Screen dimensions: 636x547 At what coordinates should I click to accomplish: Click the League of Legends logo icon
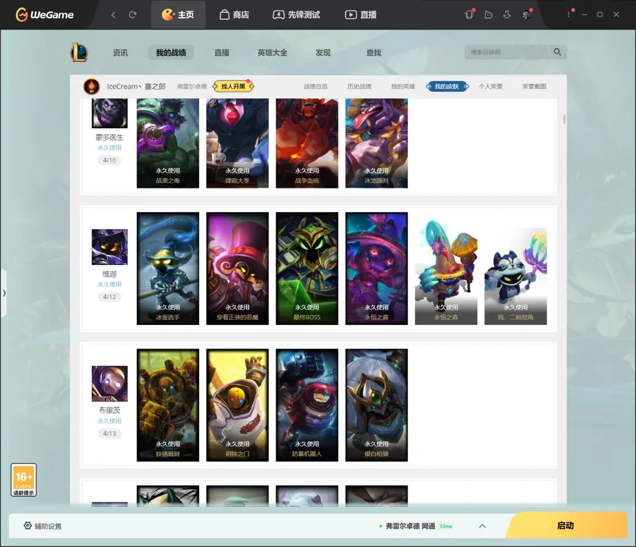point(79,52)
